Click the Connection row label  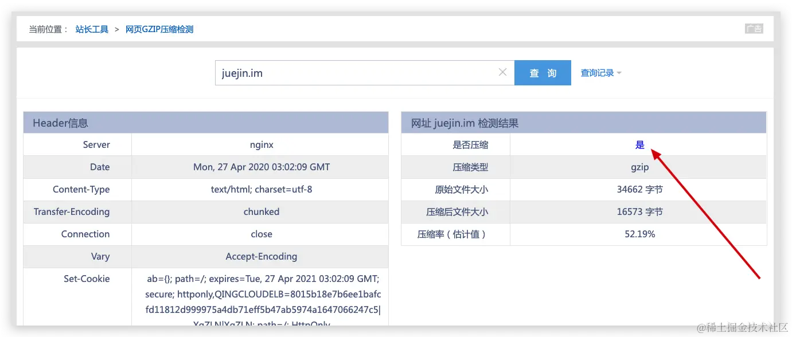point(85,234)
